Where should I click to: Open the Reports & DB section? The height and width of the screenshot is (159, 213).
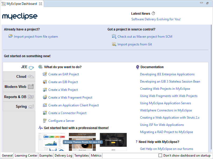coord(19,97)
